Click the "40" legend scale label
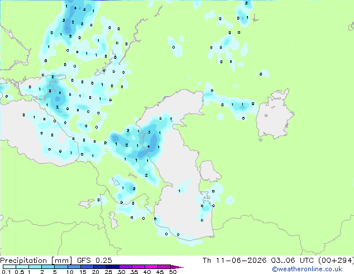This screenshot has width=354, height=274. tap(147, 272)
